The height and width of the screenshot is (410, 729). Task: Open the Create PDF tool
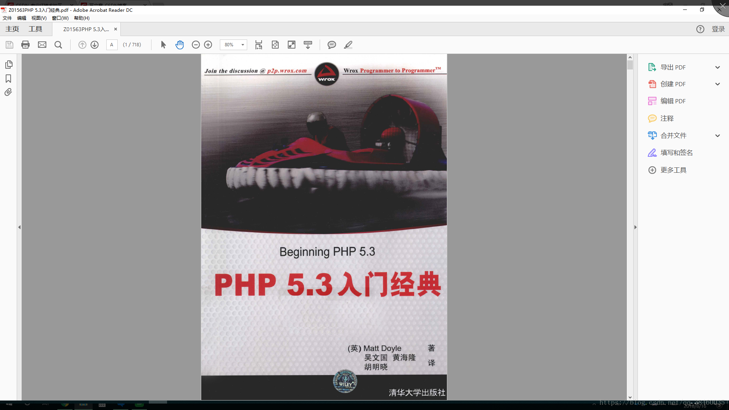click(x=673, y=84)
